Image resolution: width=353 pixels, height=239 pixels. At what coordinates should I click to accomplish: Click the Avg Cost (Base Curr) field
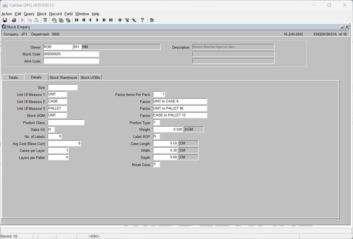click(64, 143)
